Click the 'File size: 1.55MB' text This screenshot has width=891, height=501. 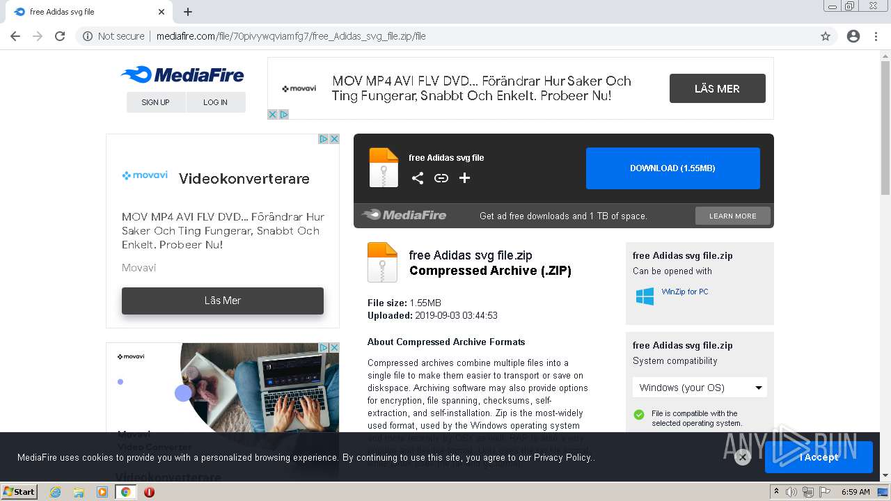(x=404, y=303)
